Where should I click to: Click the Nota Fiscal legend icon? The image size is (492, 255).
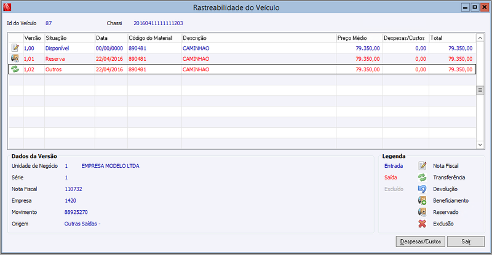click(x=423, y=166)
